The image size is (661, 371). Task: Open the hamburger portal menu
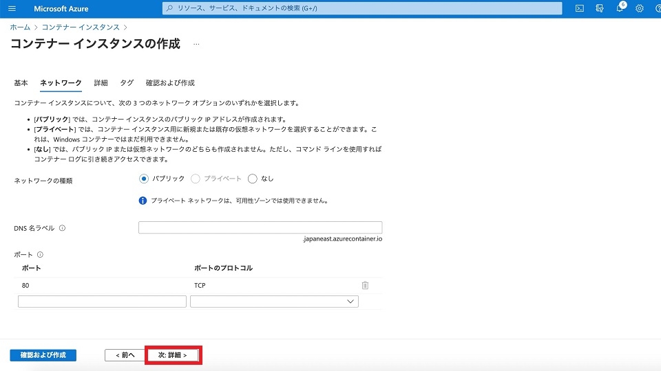12,8
